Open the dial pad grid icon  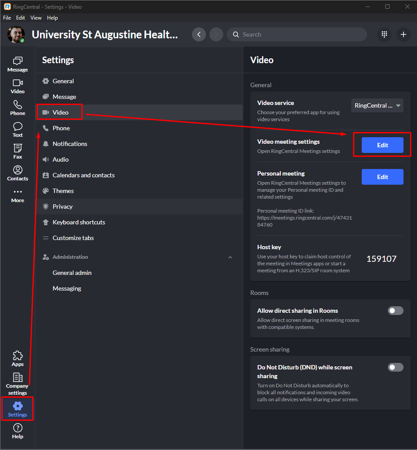point(384,34)
